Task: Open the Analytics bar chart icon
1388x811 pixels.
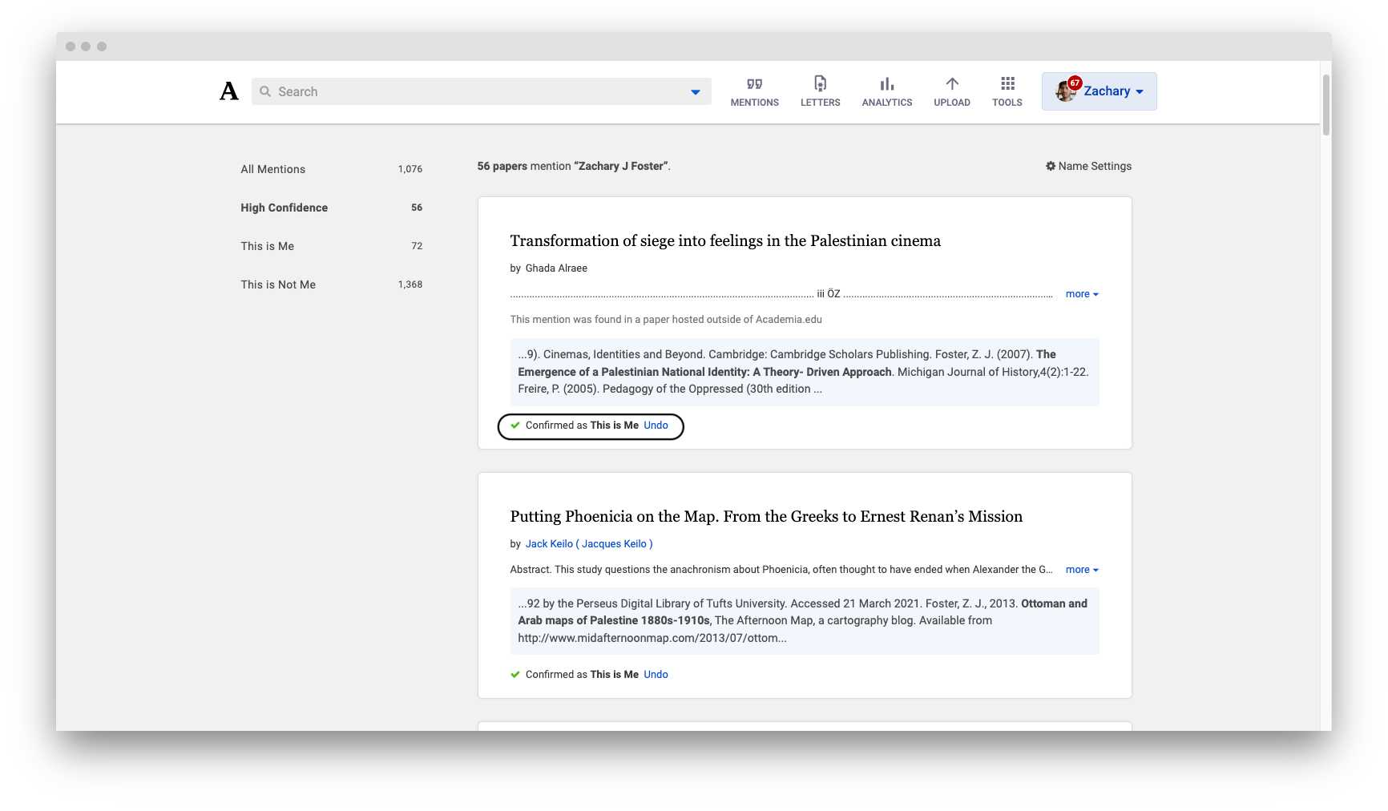Action: 886,84
